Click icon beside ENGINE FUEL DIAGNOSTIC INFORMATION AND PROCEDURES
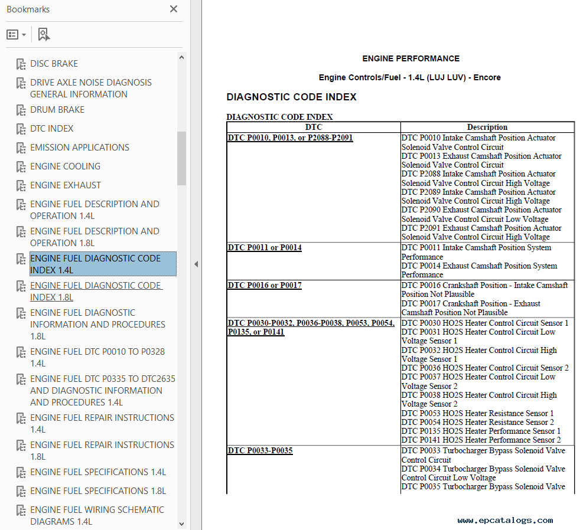This screenshot has height=530, width=583. coord(21,313)
